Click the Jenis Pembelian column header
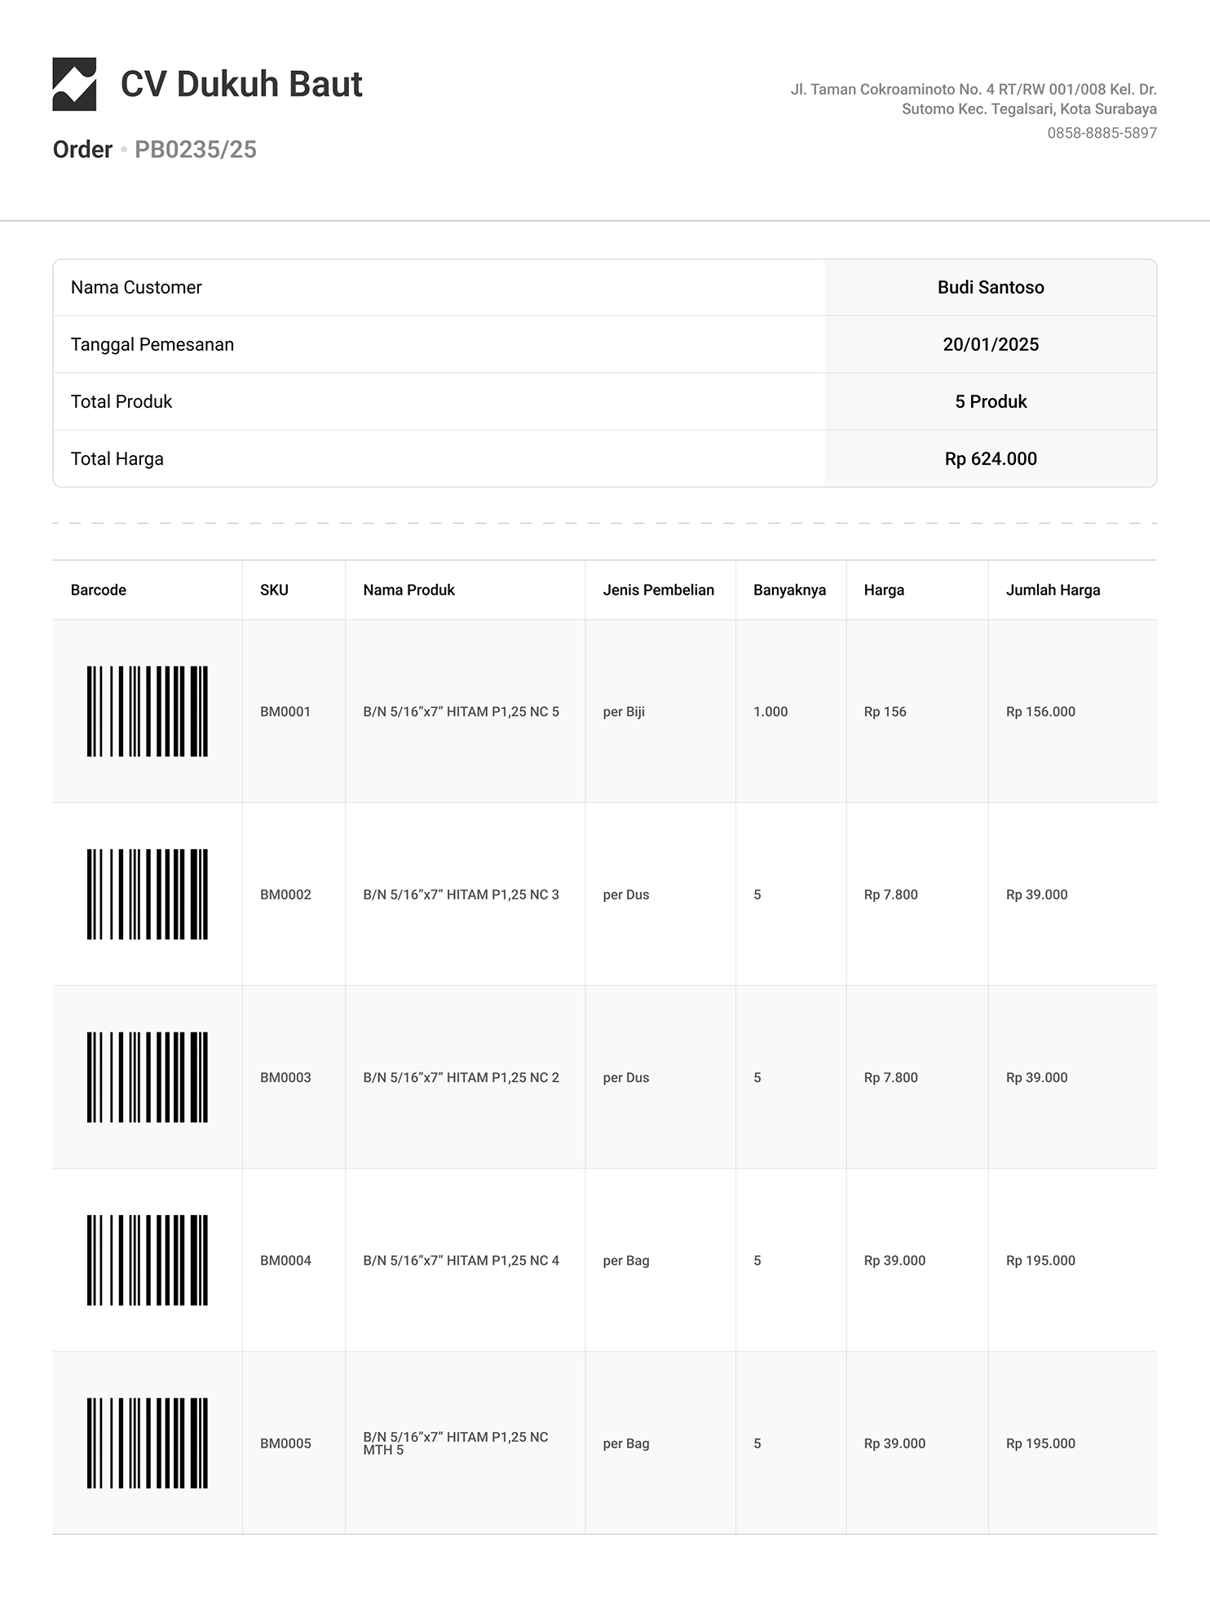Viewport: 1210px width, 1609px height. click(x=658, y=590)
